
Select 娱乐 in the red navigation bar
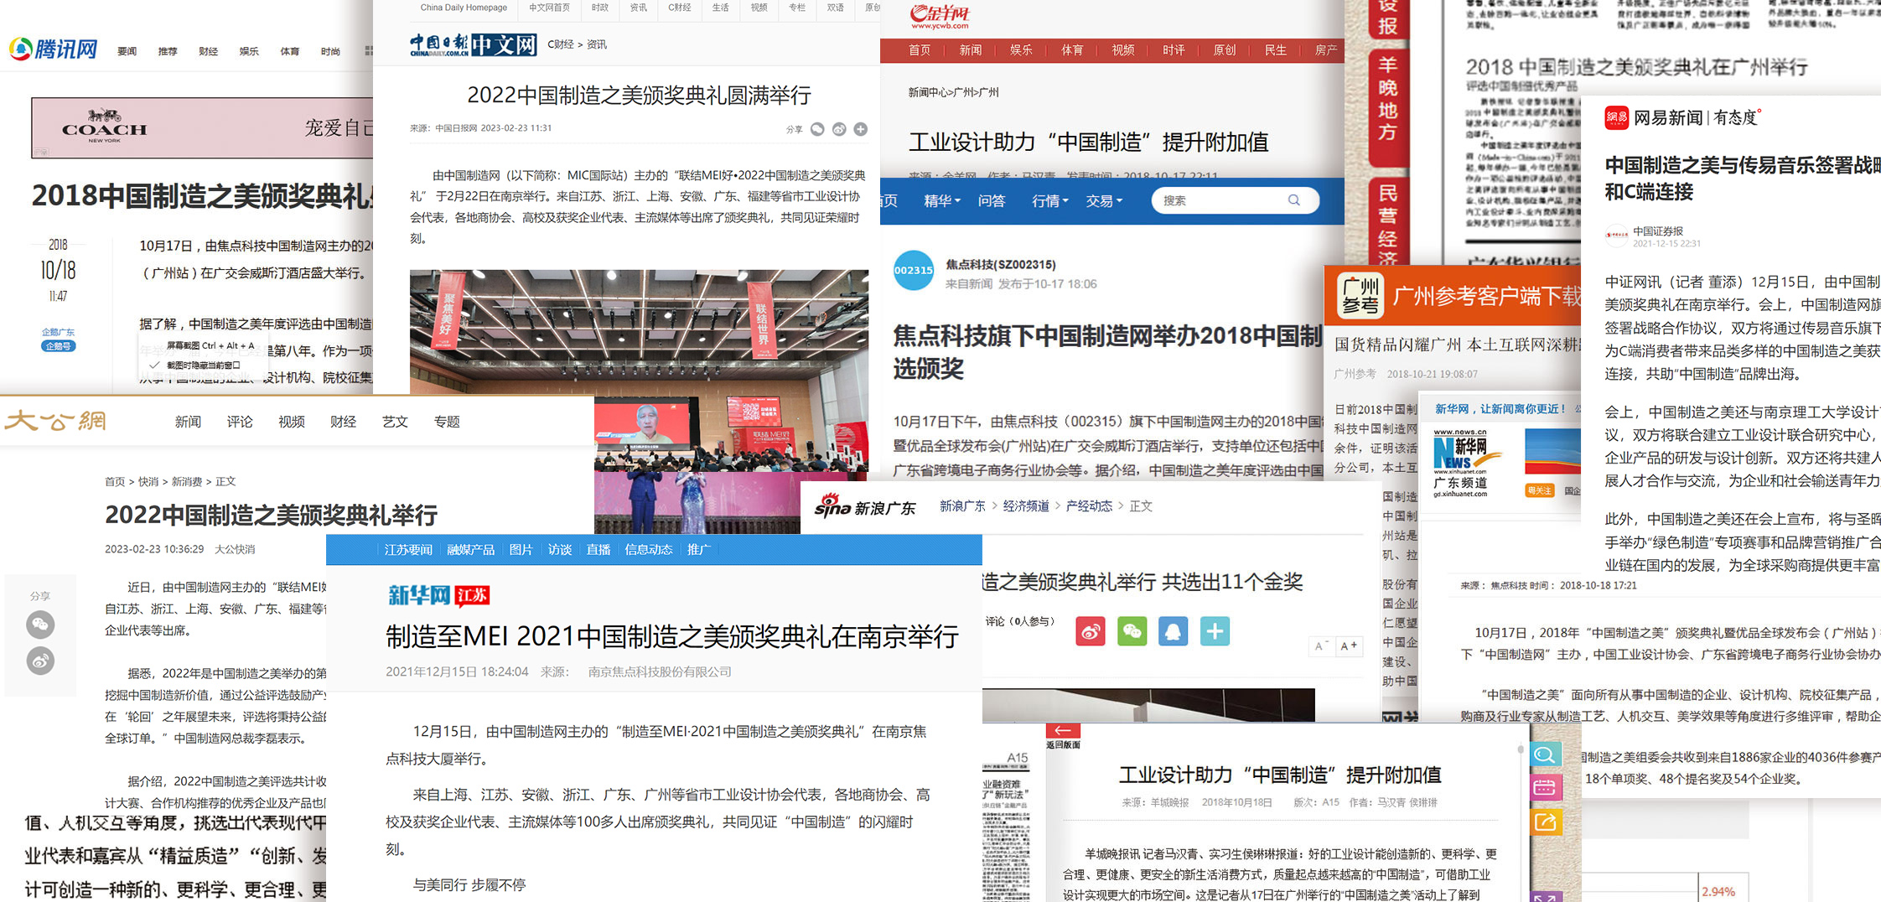1020,50
